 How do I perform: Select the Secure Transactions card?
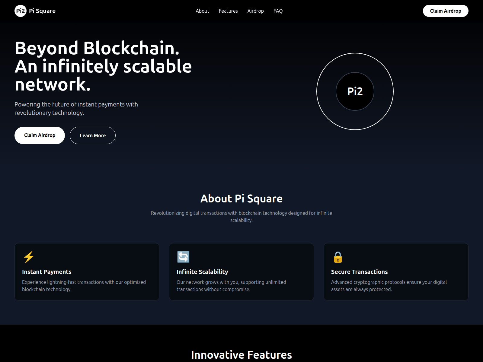(x=396, y=271)
